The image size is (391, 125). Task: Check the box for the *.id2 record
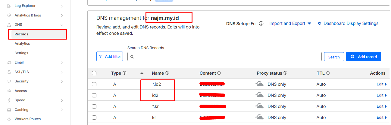click(94, 84)
